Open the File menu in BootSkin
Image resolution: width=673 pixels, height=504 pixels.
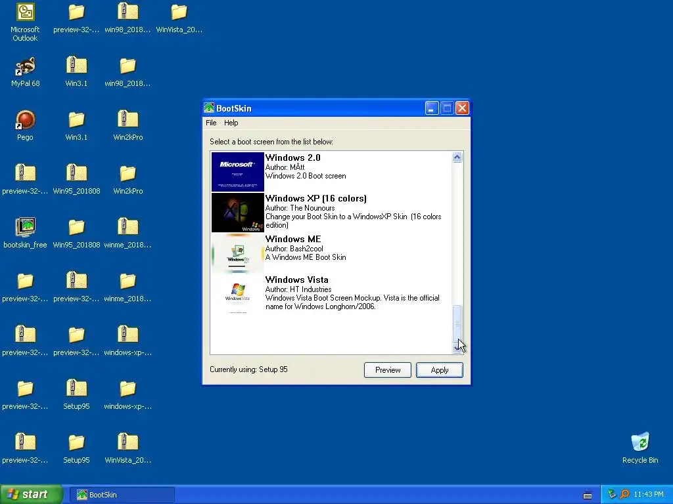pos(211,123)
